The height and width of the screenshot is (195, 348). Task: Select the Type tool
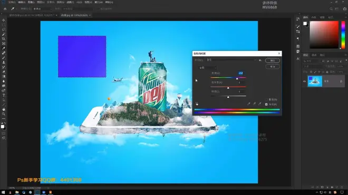[x=4, y=95]
